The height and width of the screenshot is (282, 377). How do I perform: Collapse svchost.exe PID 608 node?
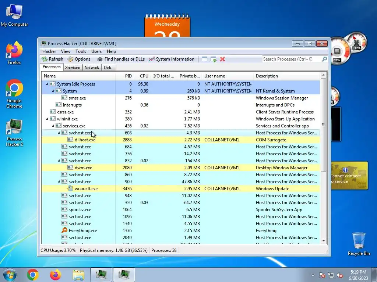pyautogui.click(x=59, y=133)
